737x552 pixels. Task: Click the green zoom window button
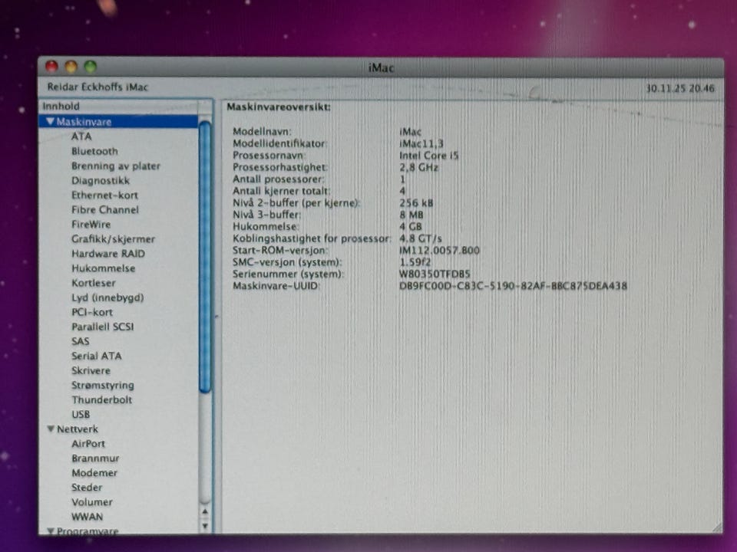pos(91,67)
